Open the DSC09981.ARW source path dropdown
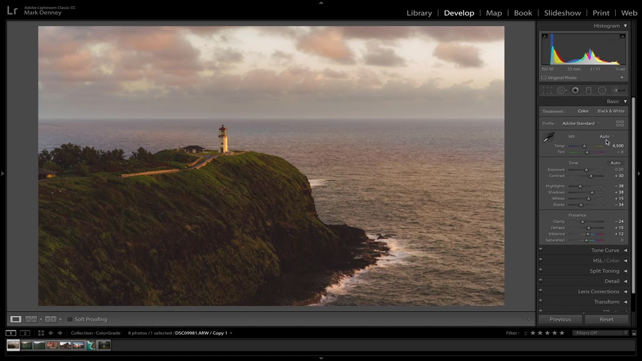642x361 pixels. [231, 333]
